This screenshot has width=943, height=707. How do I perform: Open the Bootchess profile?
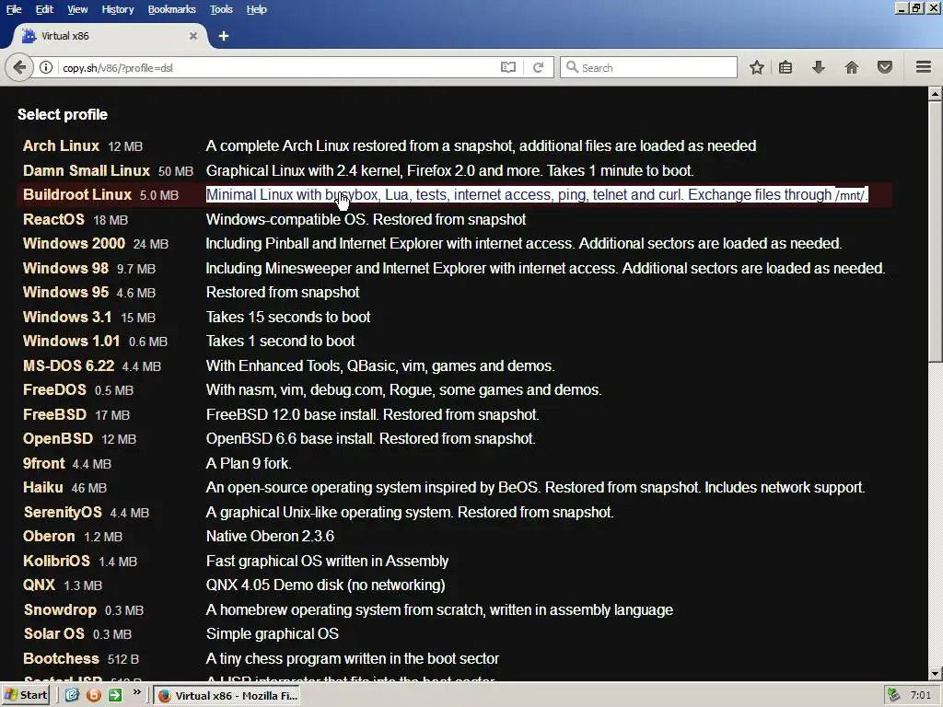coord(61,658)
